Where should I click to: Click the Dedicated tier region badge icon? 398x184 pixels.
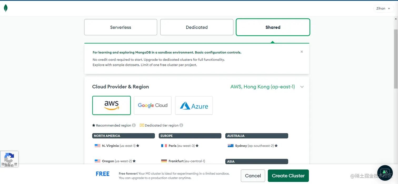coord(142,125)
